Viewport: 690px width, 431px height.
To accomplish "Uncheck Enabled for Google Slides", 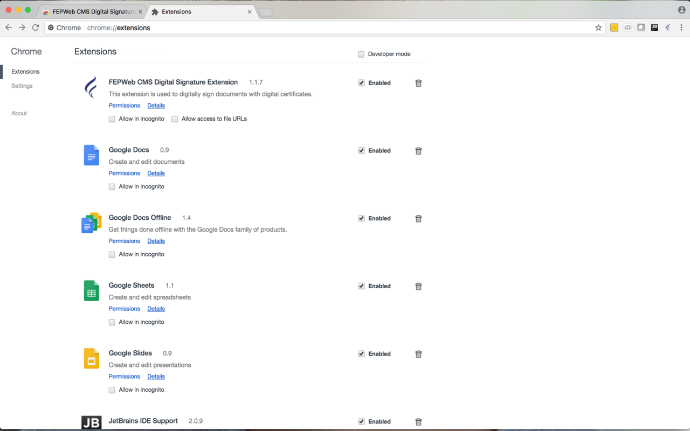I will coord(361,354).
